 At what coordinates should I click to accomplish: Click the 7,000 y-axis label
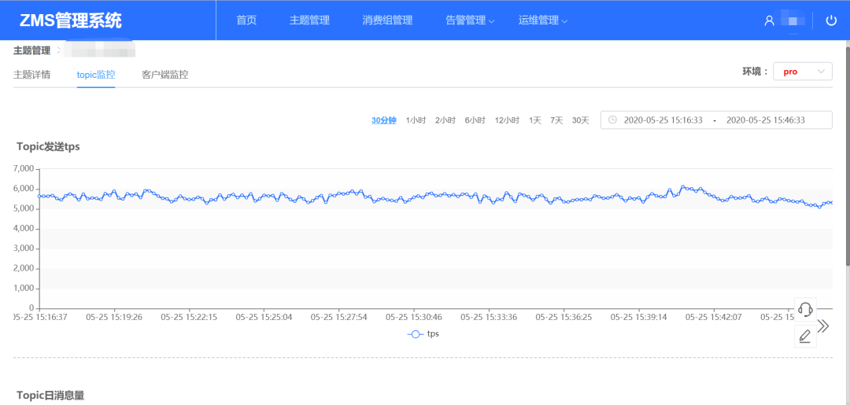point(24,169)
